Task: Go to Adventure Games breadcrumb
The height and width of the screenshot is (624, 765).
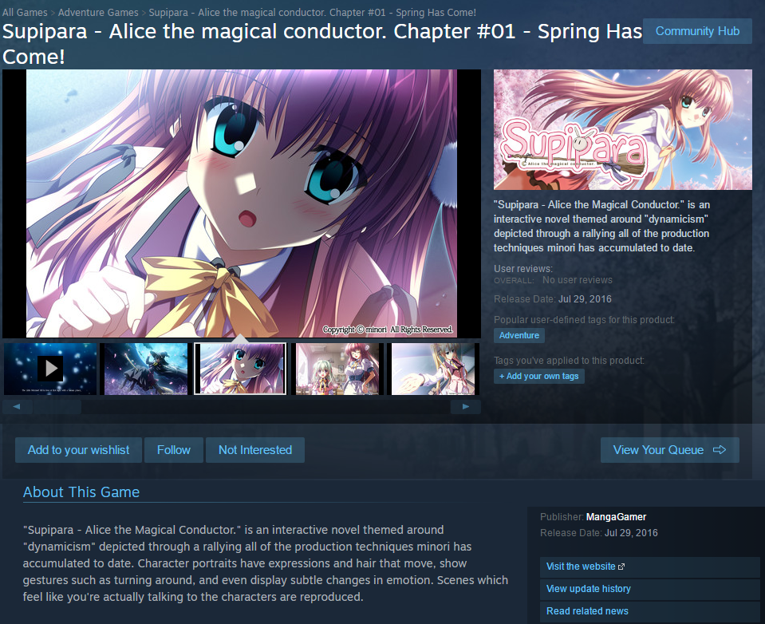Action: point(98,12)
